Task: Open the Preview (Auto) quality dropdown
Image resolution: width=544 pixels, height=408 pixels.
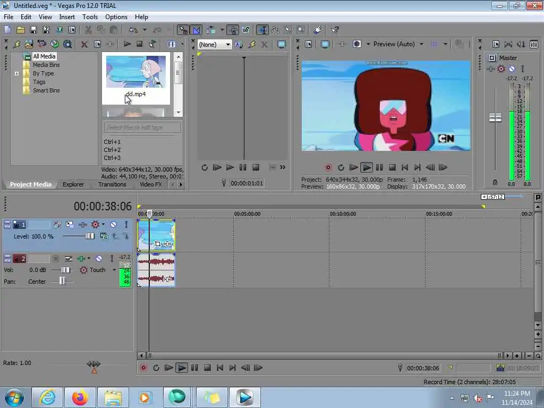Action: point(421,44)
